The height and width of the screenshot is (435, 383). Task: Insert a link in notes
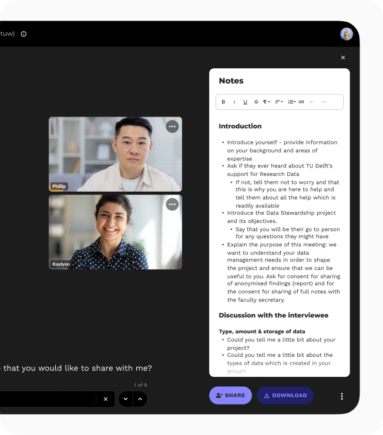pos(301,102)
